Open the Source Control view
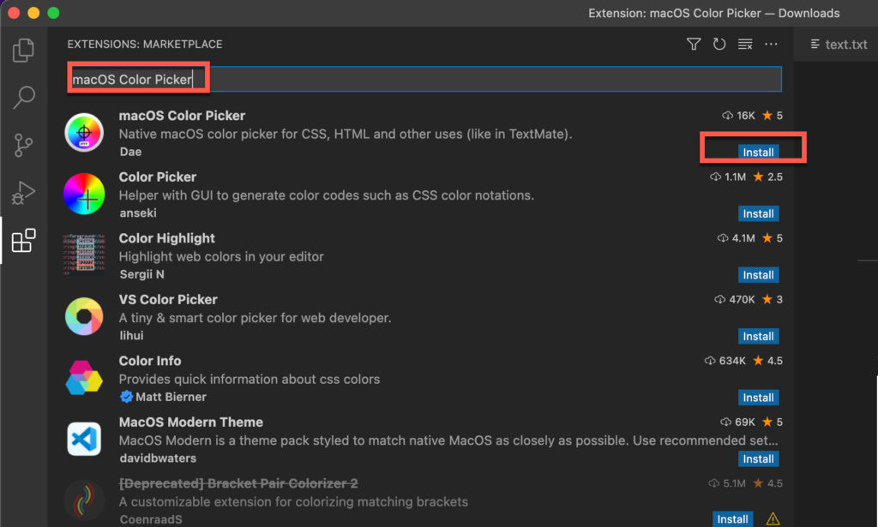878x527 pixels. coord(23,146)
